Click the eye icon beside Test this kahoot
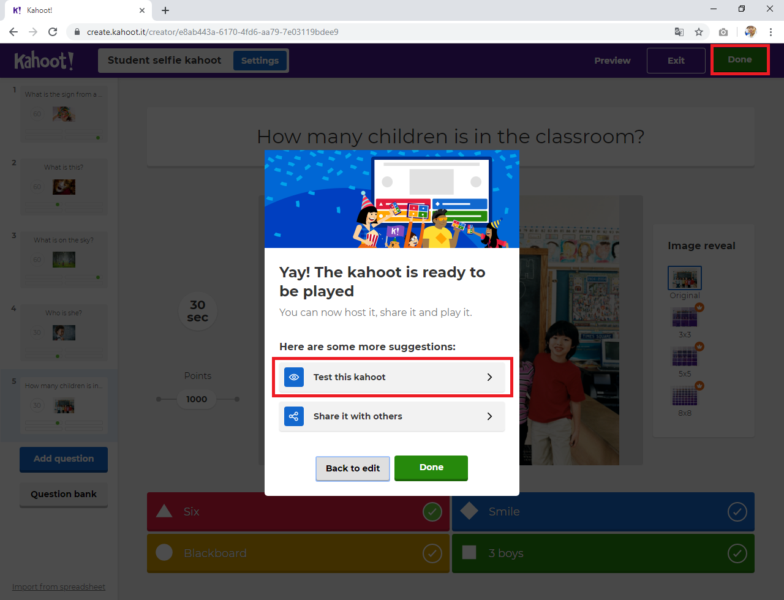 [294, 377]
